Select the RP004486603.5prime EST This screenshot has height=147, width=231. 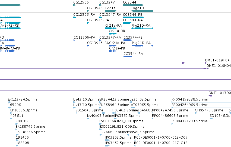pos(170,116)
